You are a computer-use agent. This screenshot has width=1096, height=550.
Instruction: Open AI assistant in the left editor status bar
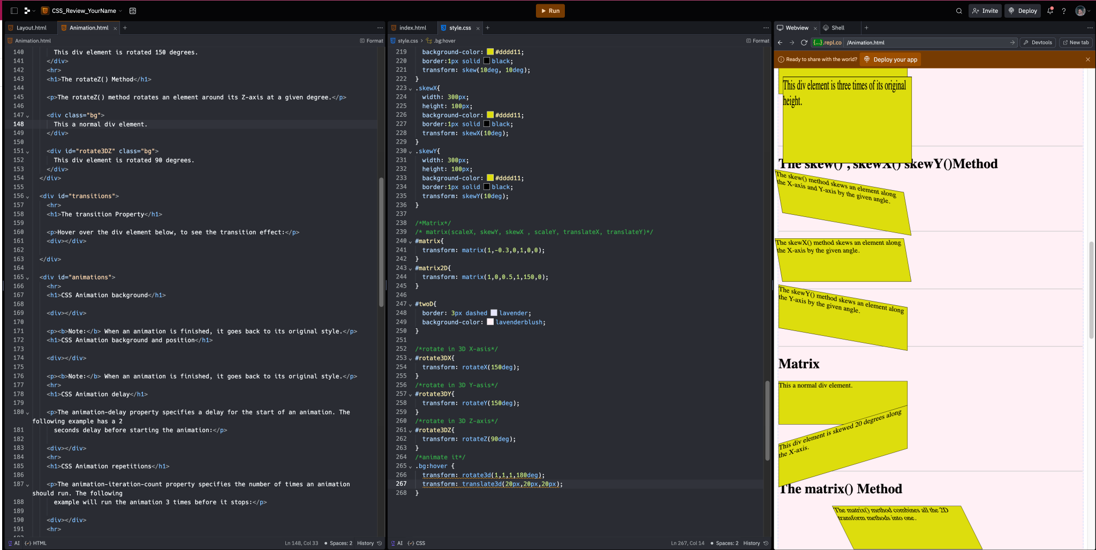[x=14, y=543]
